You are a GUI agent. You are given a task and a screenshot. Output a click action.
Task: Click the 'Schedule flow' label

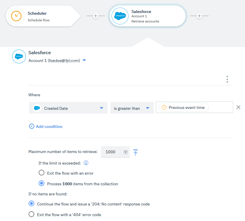(39, 20)
